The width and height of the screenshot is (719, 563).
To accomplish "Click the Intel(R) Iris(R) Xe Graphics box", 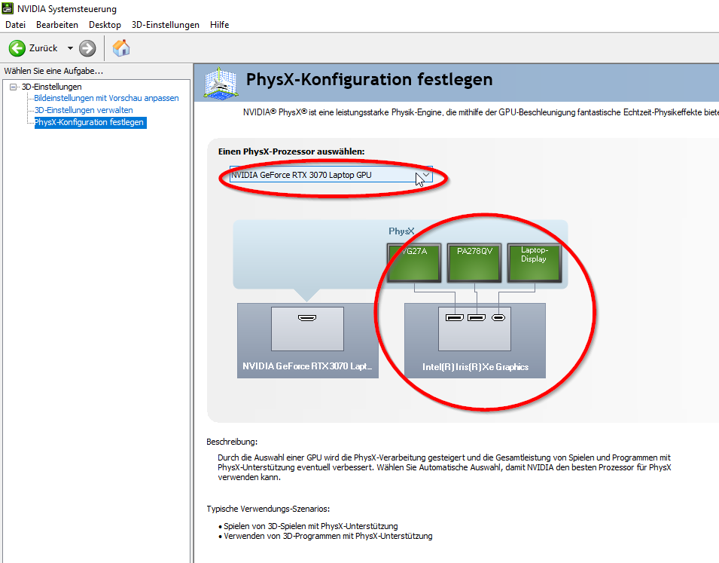I will coord(475,340).
